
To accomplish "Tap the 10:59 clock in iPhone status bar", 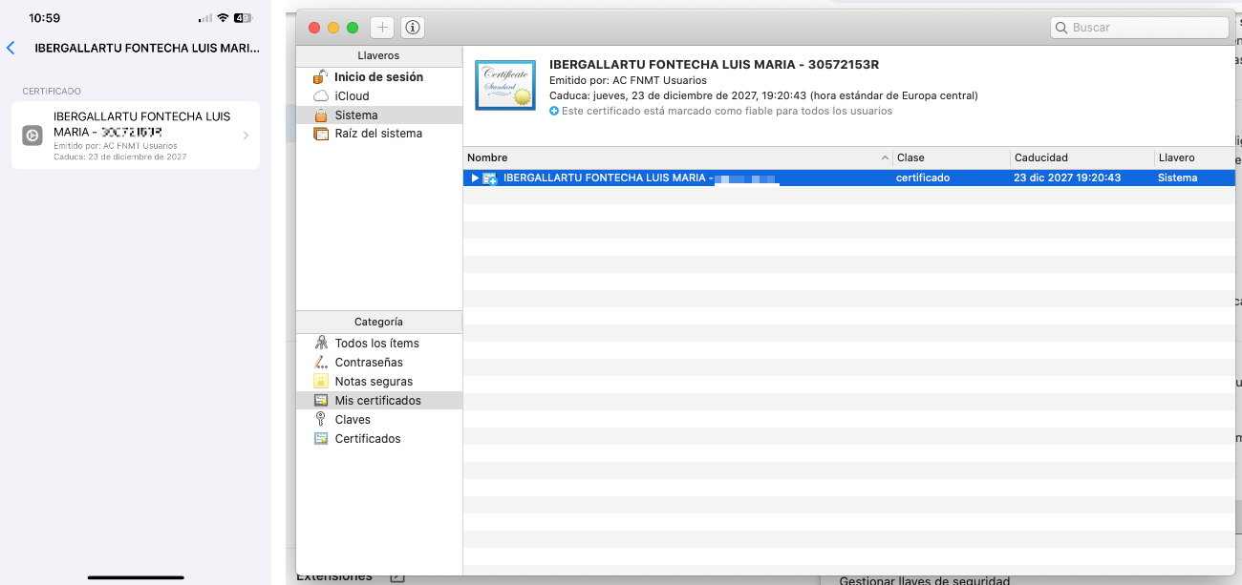I will 45,18.
